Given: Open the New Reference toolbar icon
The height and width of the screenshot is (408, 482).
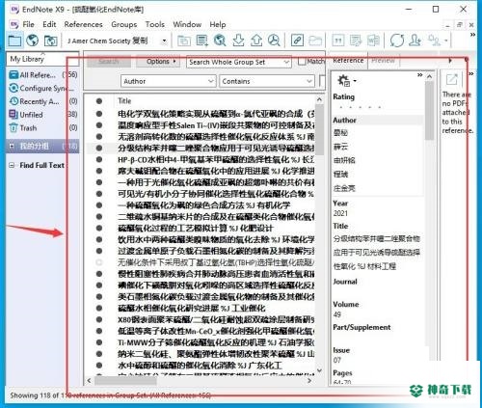Looking at the screenshot, I should point(202,41).
